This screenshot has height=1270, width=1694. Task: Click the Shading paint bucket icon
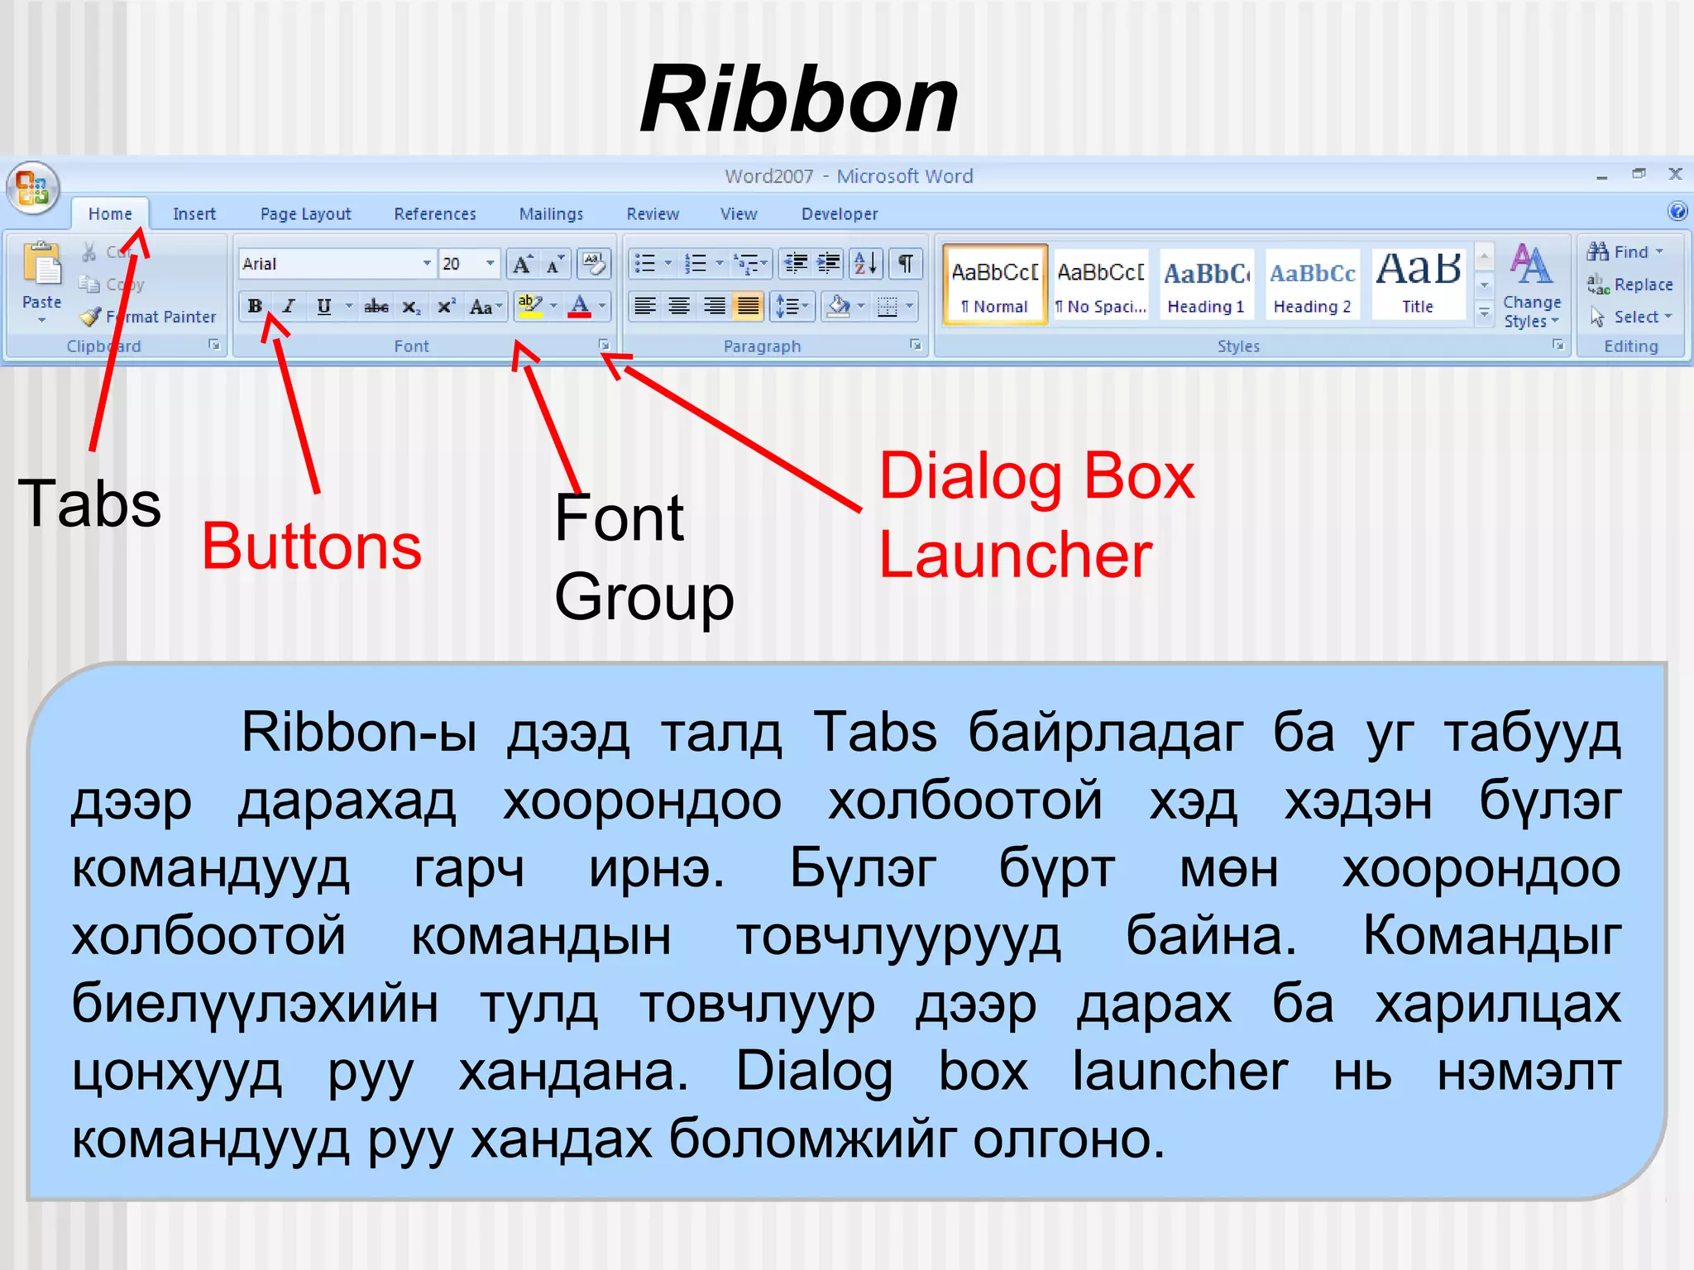[839, 307]
